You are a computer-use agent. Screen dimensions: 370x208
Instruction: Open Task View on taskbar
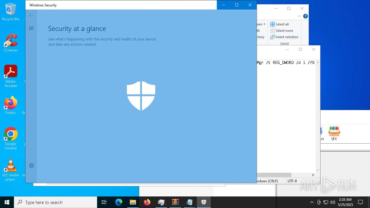[x=104, y=202]
